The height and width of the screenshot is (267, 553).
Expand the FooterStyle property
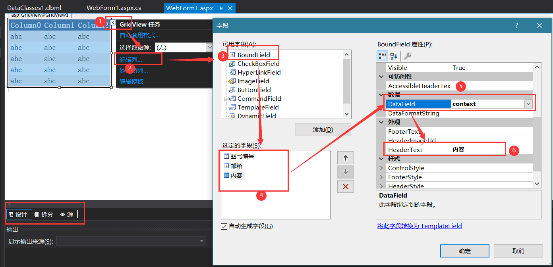pos(382,177)
